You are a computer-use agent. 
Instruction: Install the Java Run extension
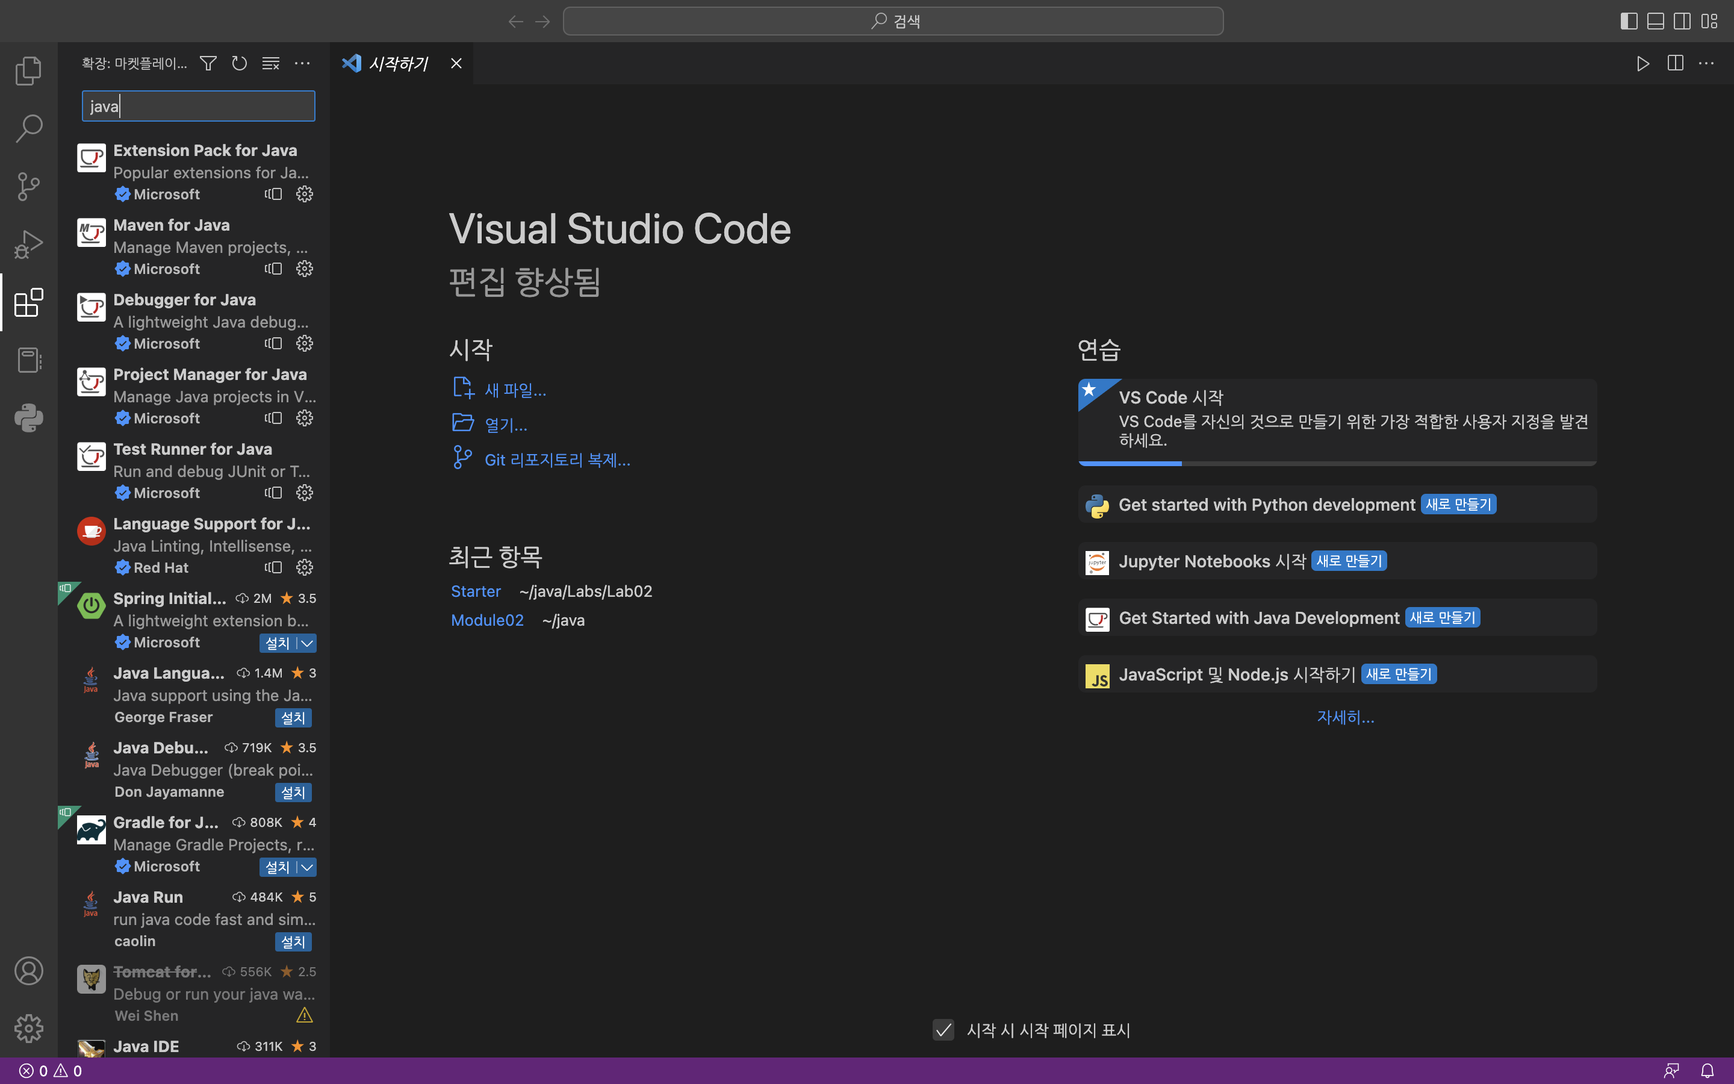click(293, 942)
